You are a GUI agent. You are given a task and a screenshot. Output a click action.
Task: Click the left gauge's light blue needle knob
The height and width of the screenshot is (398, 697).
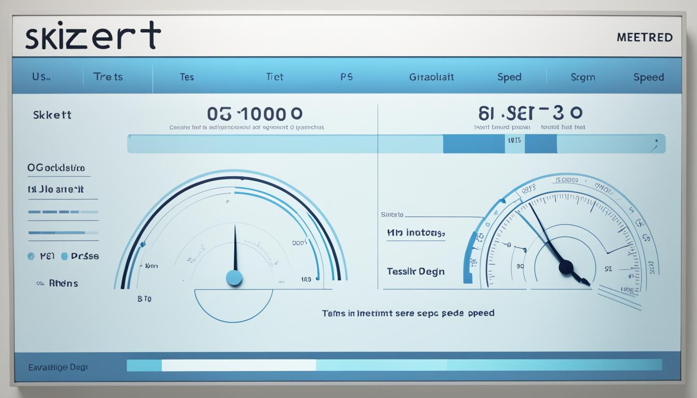click(x=234, y=278)
